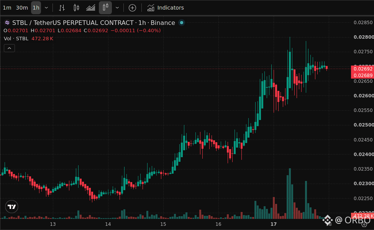Click the compare or add symbol button
The image size is (374, 230).
[132, 8]
